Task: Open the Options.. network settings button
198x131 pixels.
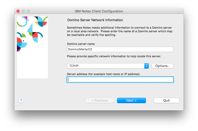Action: coord(162,66)
